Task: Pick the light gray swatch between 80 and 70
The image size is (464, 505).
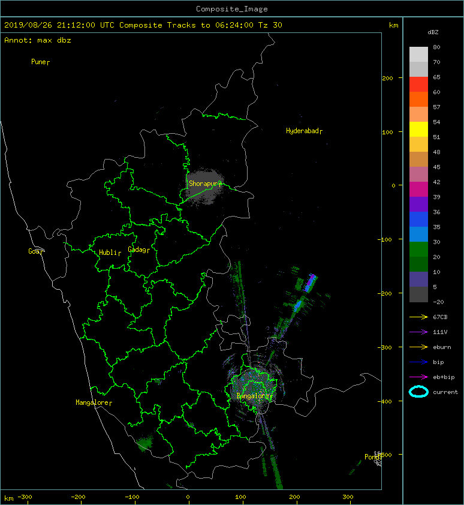Action: coord(418,54)
